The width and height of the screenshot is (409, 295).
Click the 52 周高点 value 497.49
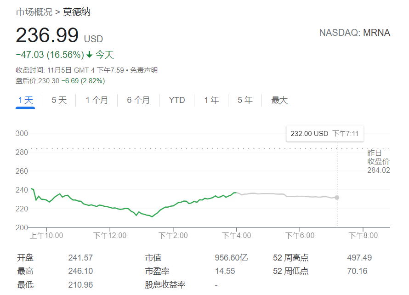point(359,258)
